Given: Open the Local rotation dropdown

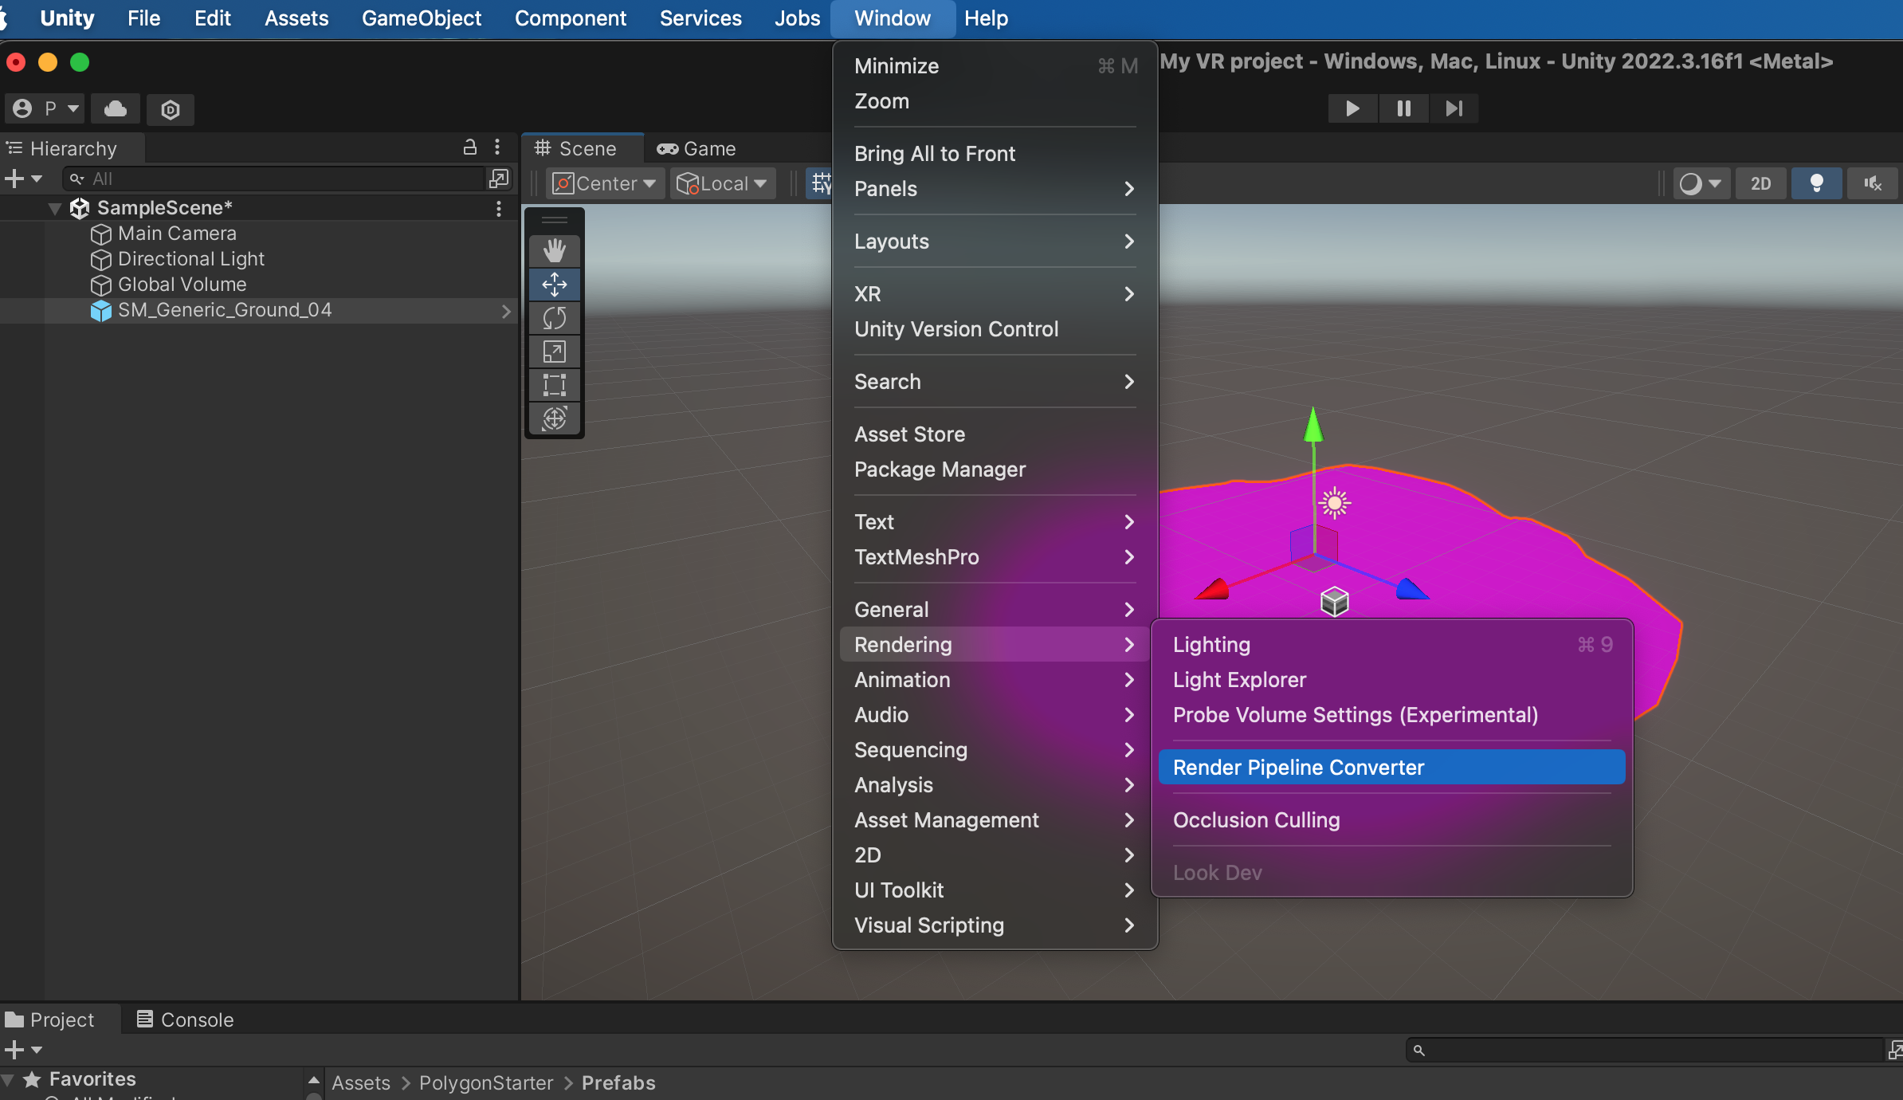Looking at the screenshot, I should coord(723,183).
